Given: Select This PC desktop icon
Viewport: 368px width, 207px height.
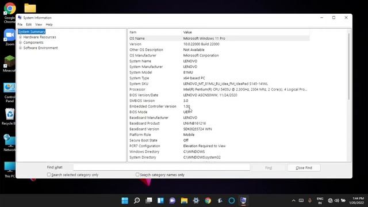Looking at the screenshot, I should click(x=10, y=170).
